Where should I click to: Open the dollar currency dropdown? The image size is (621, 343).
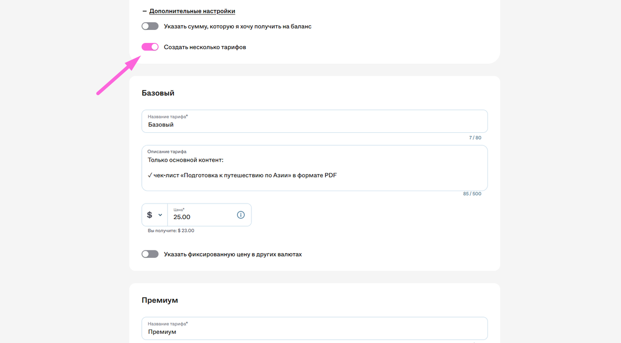pos(155,215)
